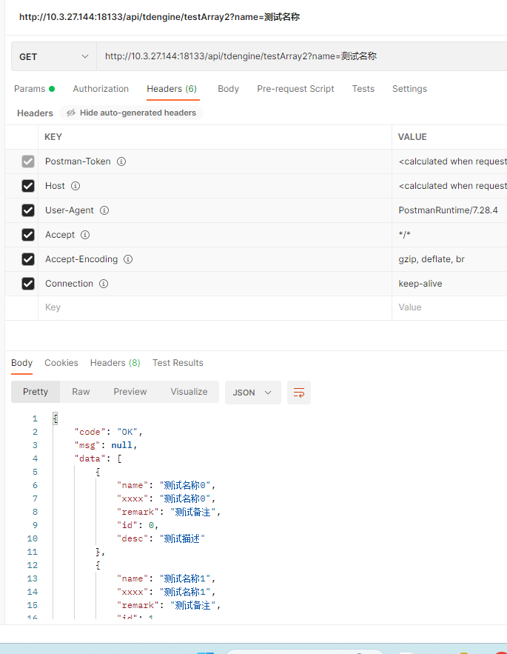Open the Pre-request Script tab
This screenshot has height=654, width=507.
click(295, 89)
